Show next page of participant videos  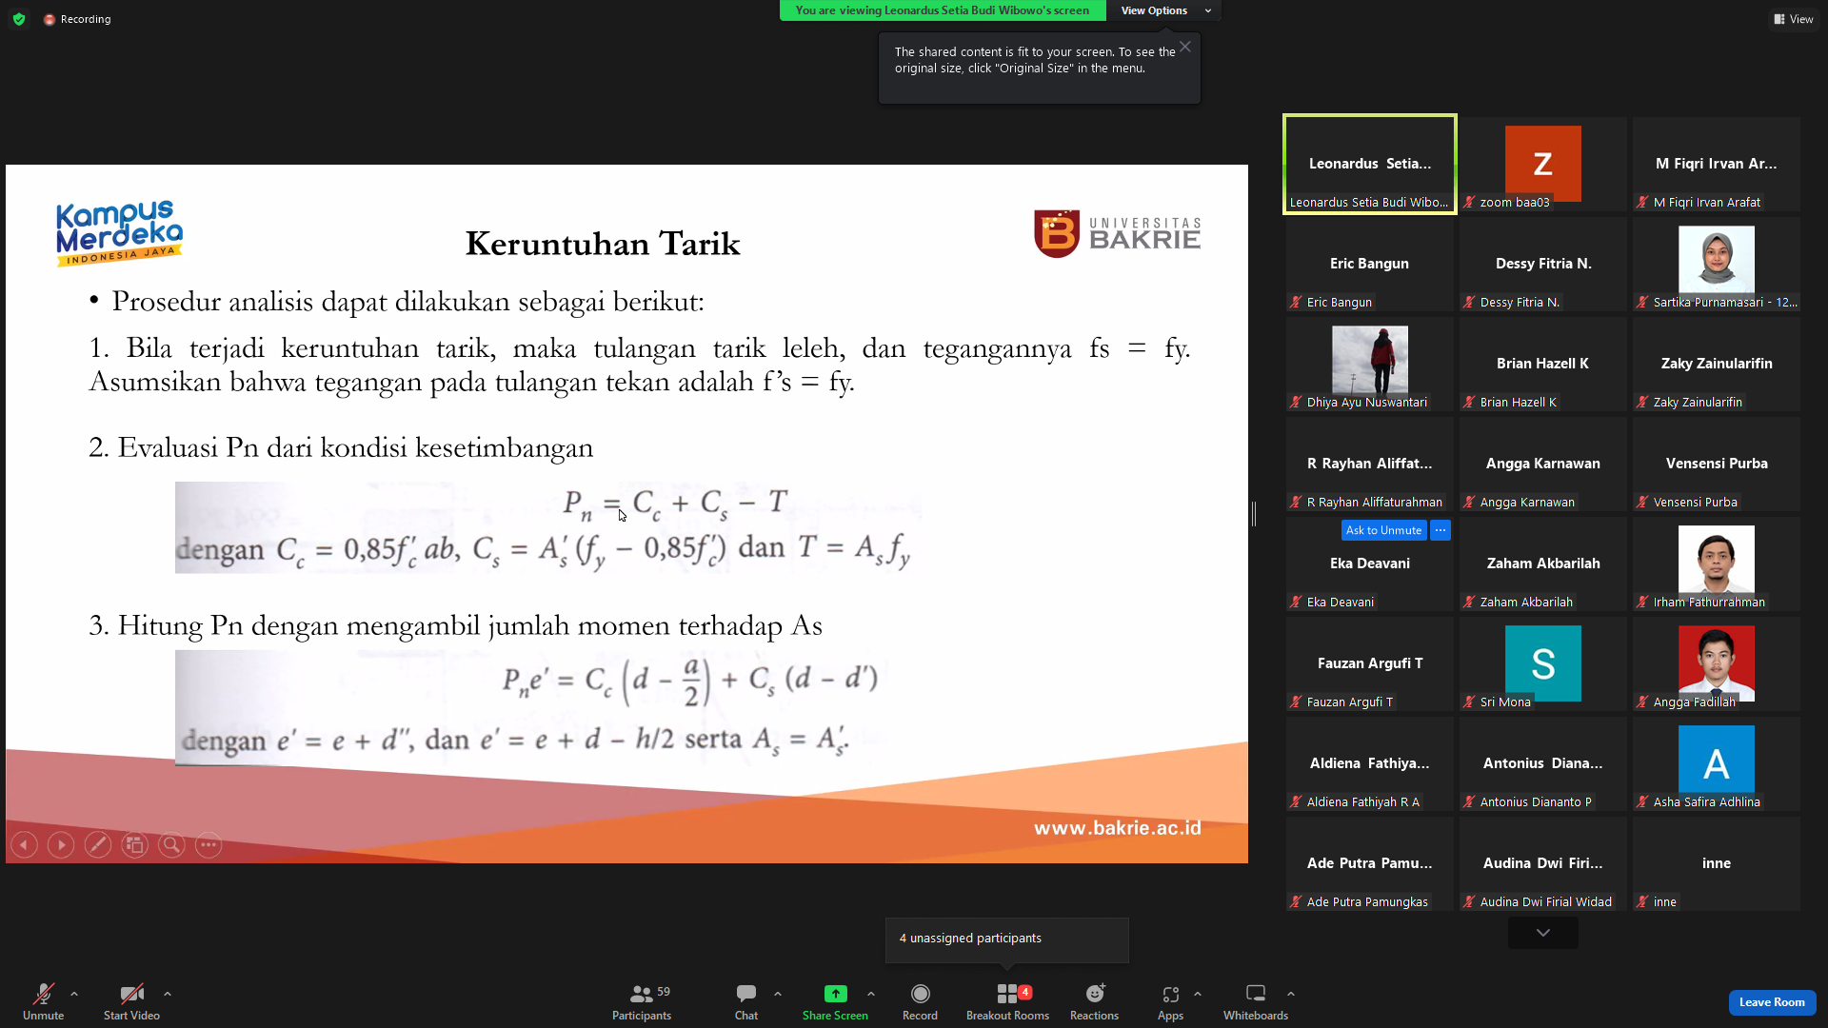tap(1543, 933)
